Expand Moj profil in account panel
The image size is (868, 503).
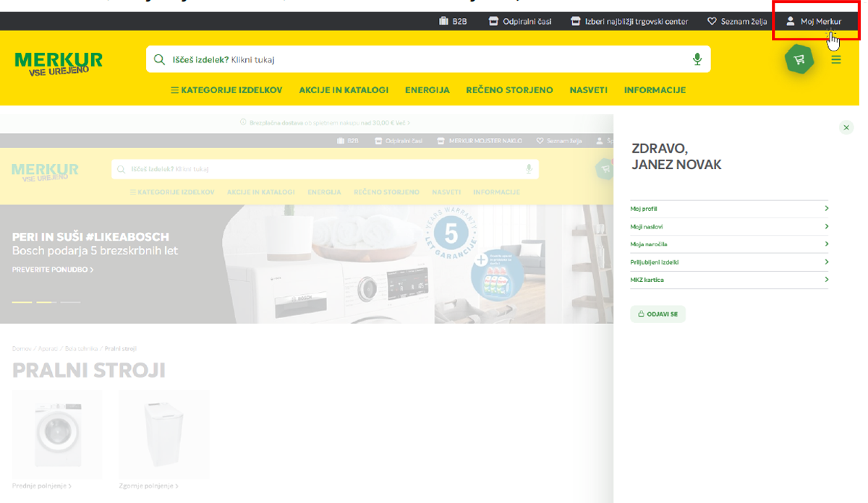tap(728, 209)
